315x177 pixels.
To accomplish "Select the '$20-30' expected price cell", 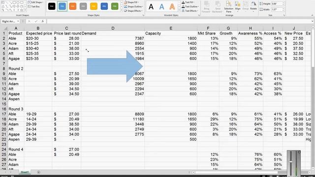I will 38,38.
